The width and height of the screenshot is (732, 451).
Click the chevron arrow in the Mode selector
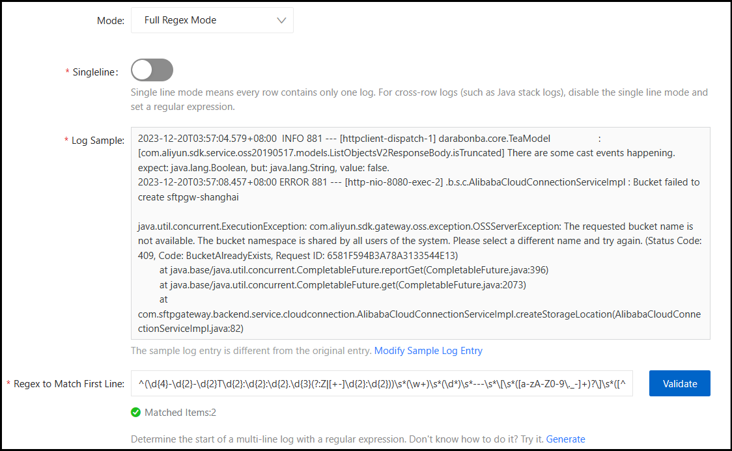tap(281, 20)
